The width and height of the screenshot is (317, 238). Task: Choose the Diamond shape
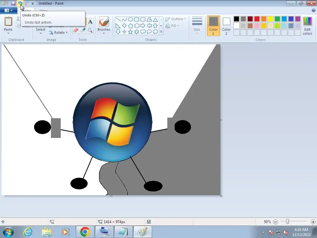tap(124, 26)
